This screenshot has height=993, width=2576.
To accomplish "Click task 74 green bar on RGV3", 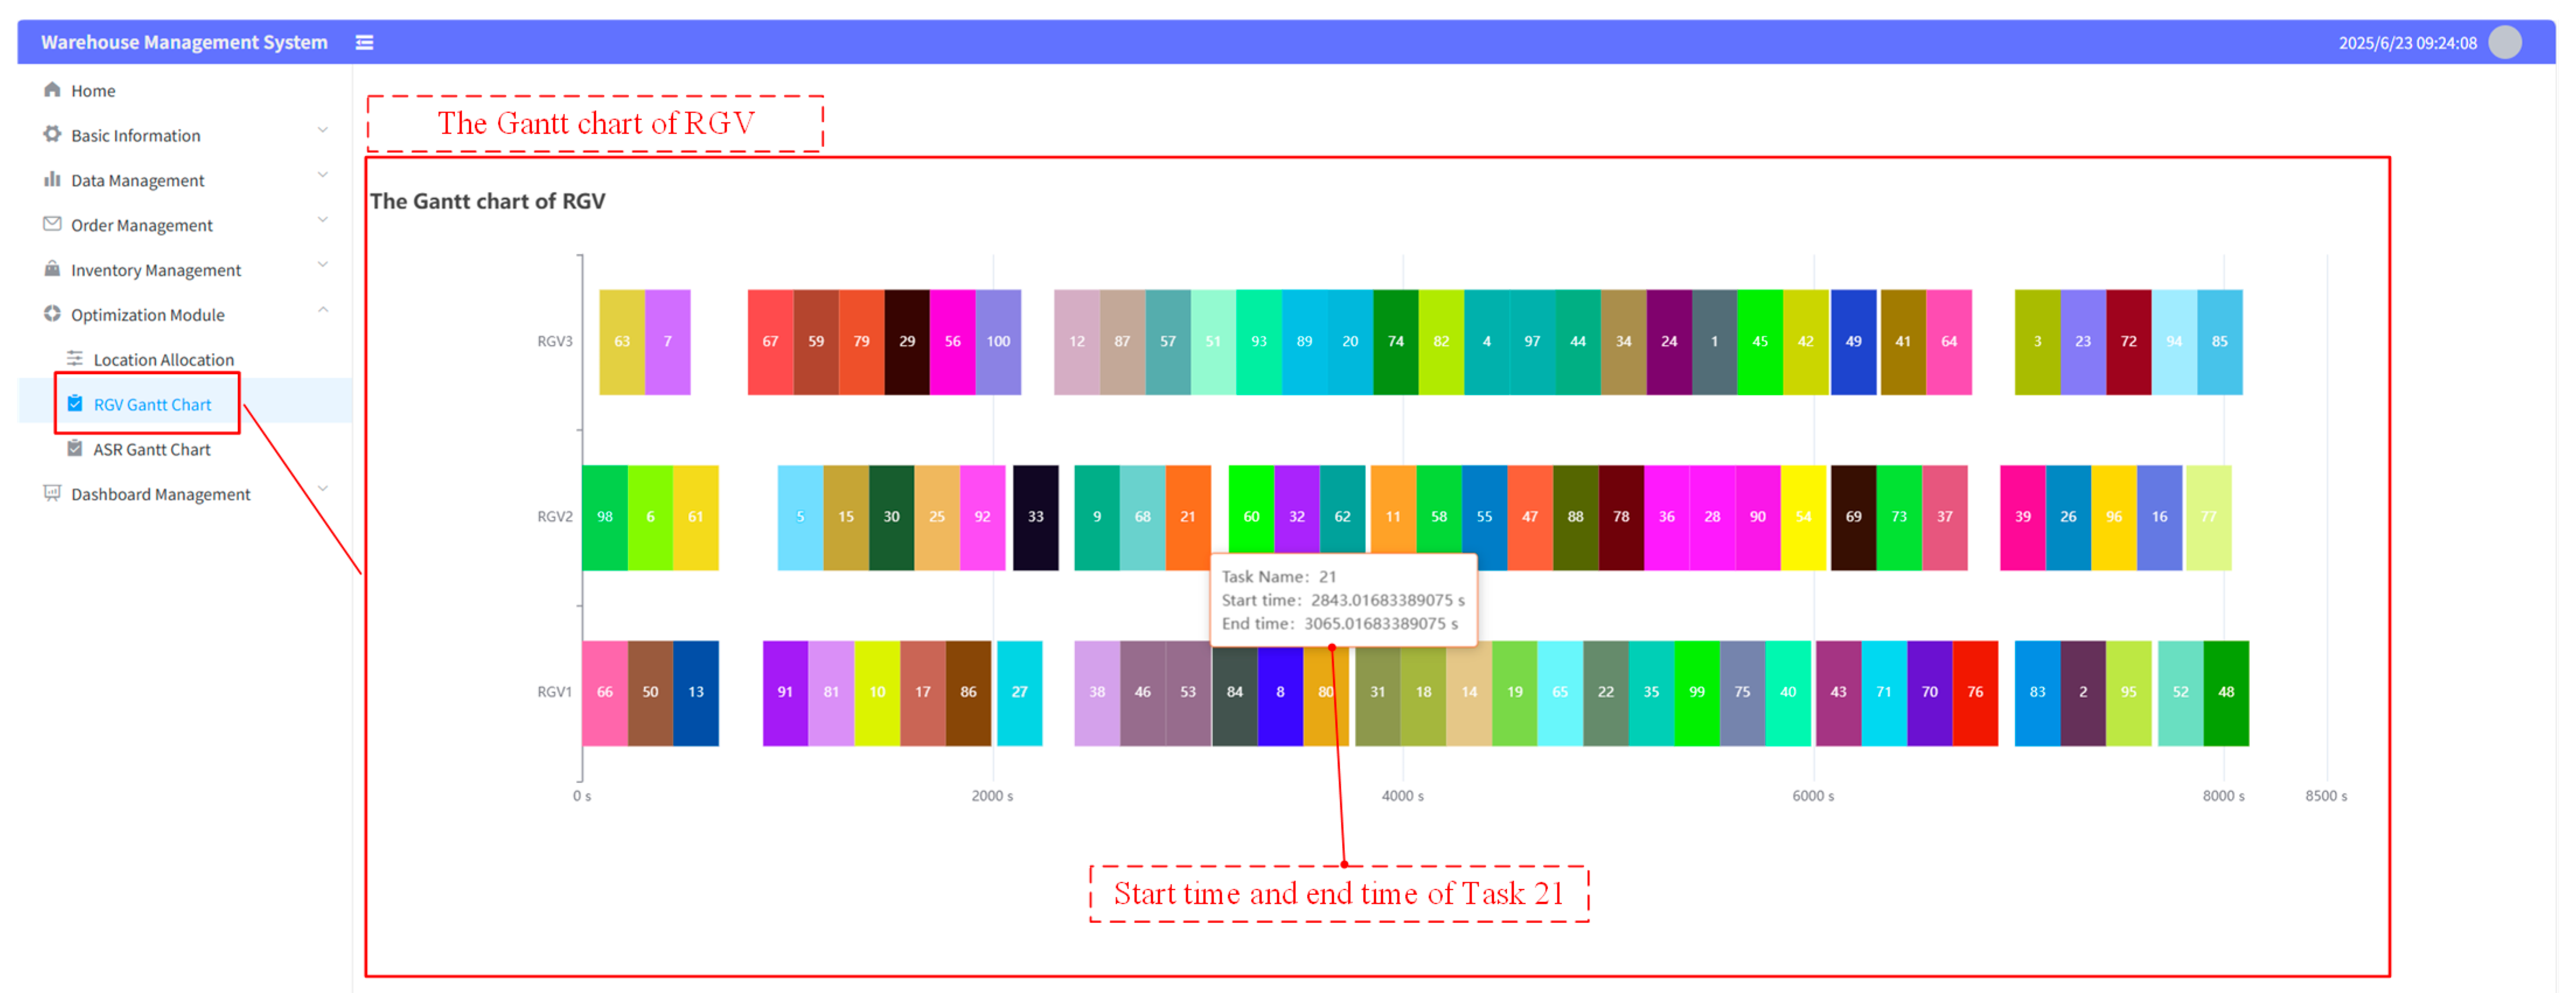I will pos(1395,342).
